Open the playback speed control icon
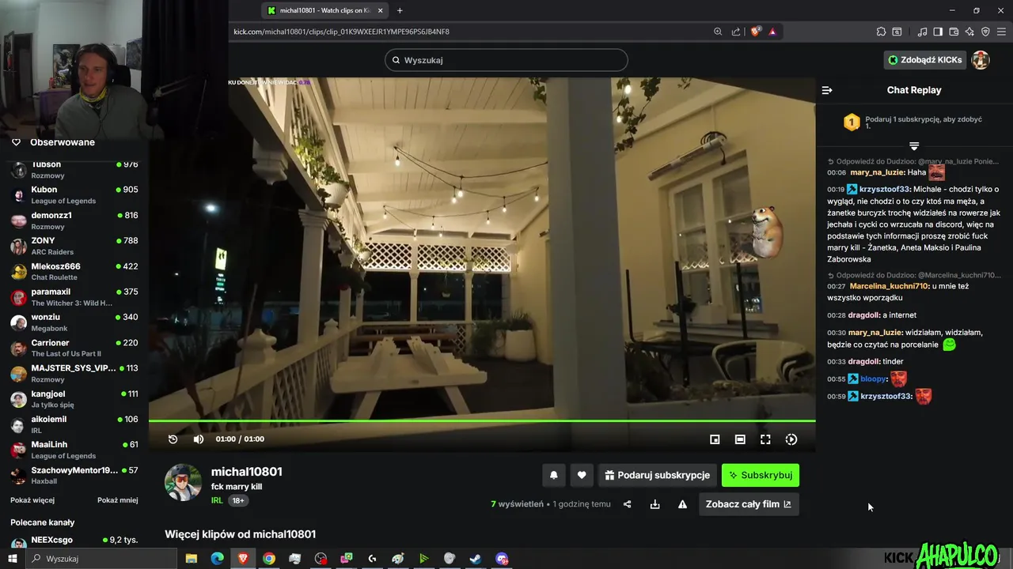 click(791, 439)
